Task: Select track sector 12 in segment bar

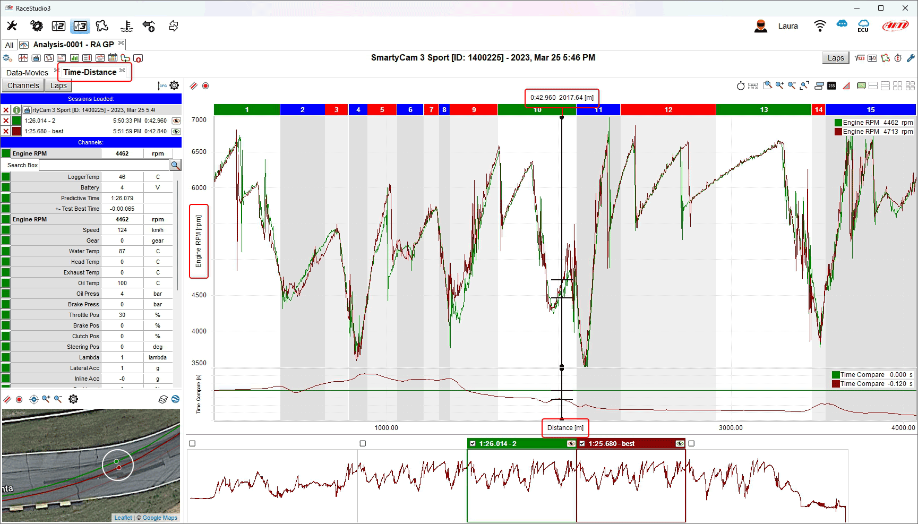Action: (668, 110)
